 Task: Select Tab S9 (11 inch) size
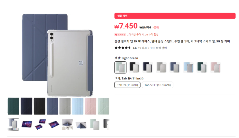click(x=127, y=85)
